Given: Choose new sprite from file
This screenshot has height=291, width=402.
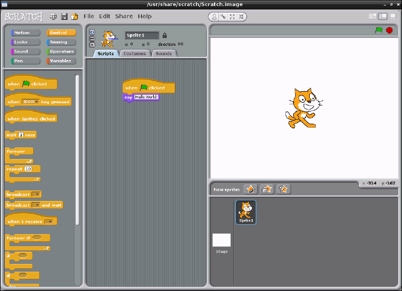Looking at the screenshot, I should click(x=267, y=189).
